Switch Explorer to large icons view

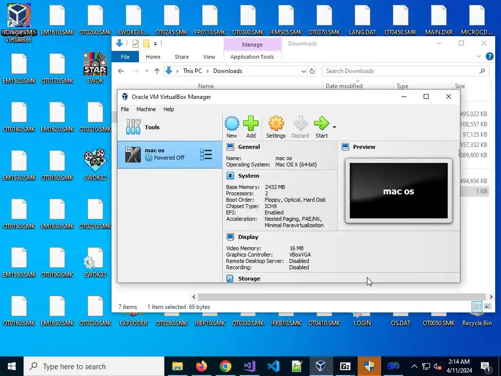point(488,306)
